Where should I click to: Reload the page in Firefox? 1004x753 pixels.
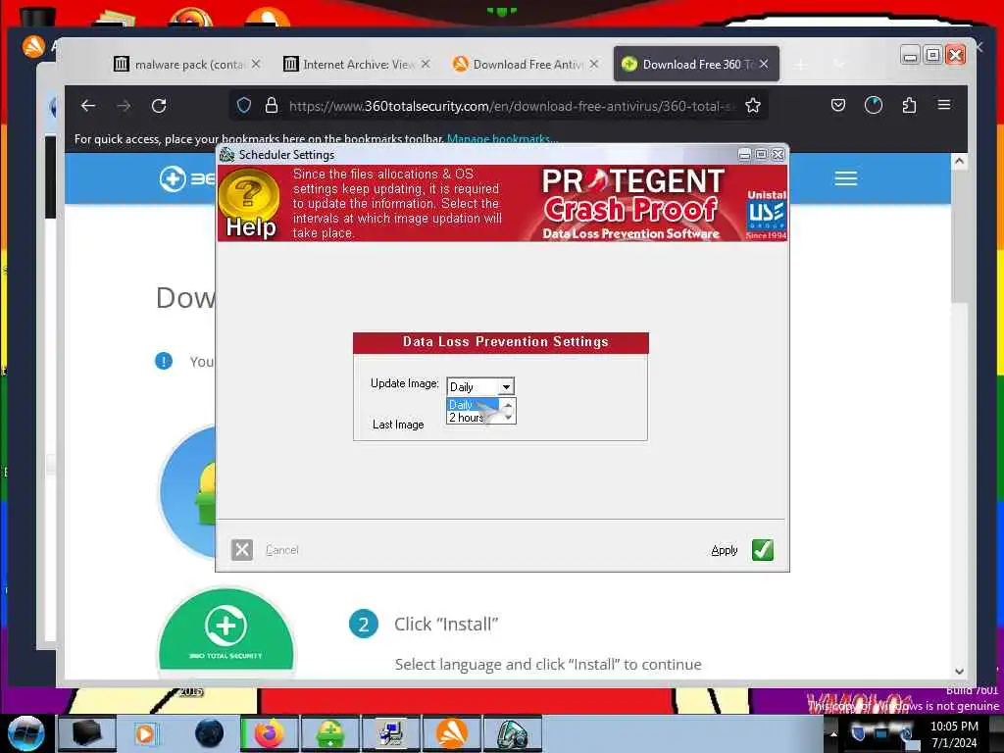point(159,106)
